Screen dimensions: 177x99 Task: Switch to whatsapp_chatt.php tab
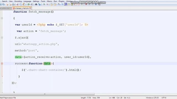[22, 8]
